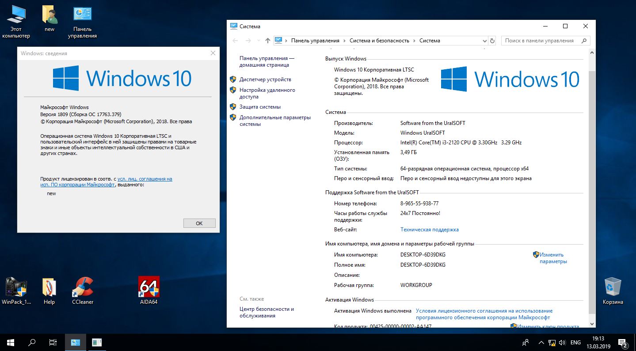636x351 pixels.
Task: Close the Windows: сведения dialog
Action: click(213, 53)
